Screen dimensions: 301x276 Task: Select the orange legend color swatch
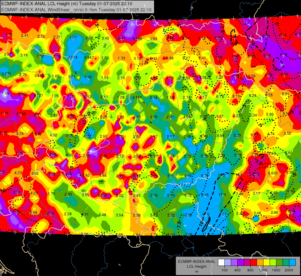pos(260,263)
